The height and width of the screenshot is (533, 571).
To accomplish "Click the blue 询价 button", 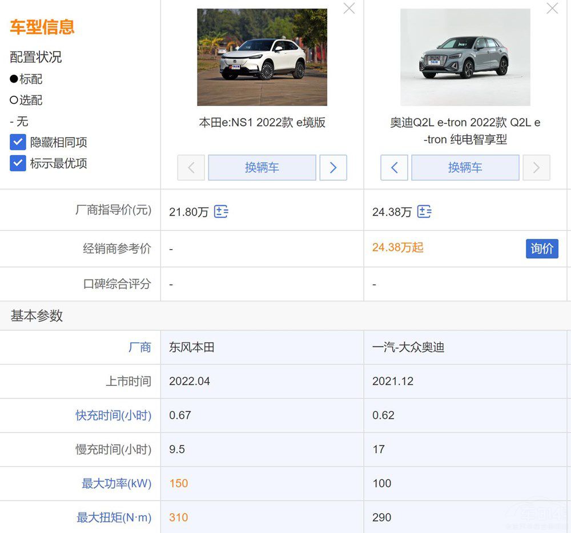I will [542, 249].
